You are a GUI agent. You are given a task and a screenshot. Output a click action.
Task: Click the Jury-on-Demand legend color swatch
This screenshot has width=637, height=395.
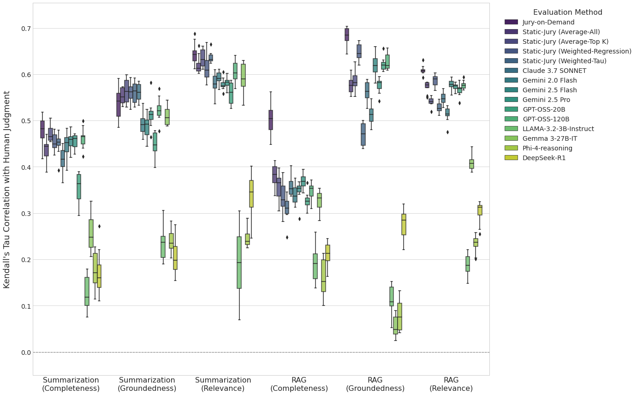click(x=511, y=22)
